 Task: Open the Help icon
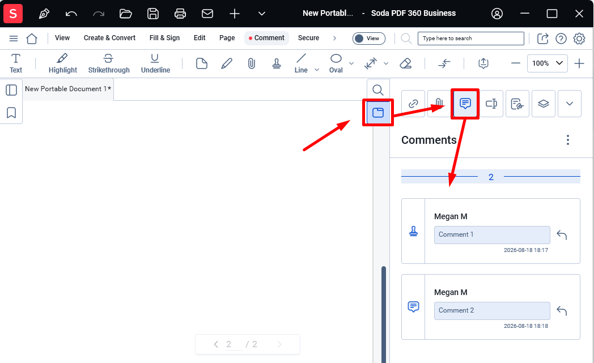(561, 39)
